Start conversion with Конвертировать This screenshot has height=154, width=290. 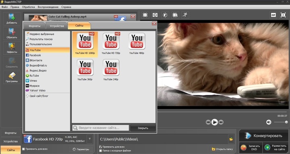pos(263,136)
